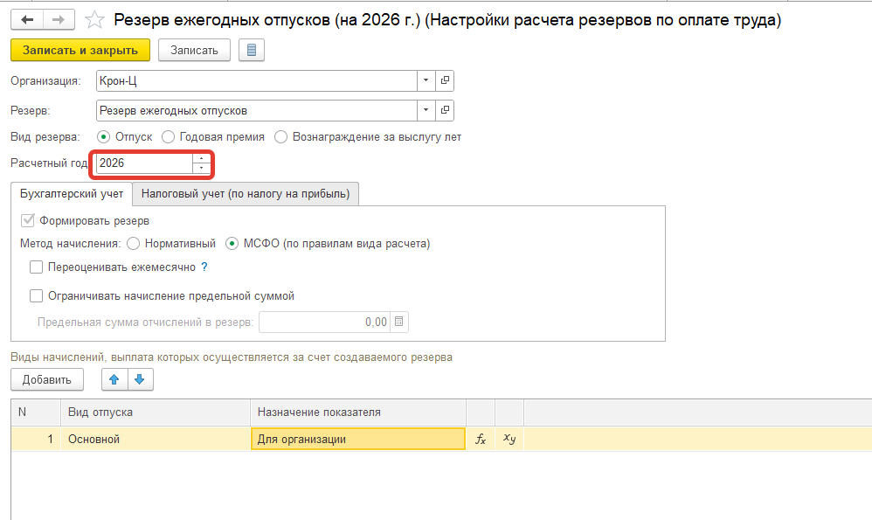Screen dimensions: 872x520
Task: Expand the Организация dropdown list
Action: tap(426, 80)
